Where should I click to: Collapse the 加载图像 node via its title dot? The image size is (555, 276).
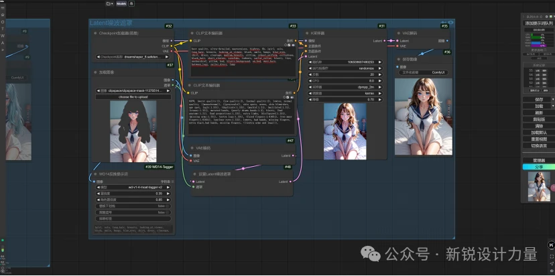[x=95, y=72]
